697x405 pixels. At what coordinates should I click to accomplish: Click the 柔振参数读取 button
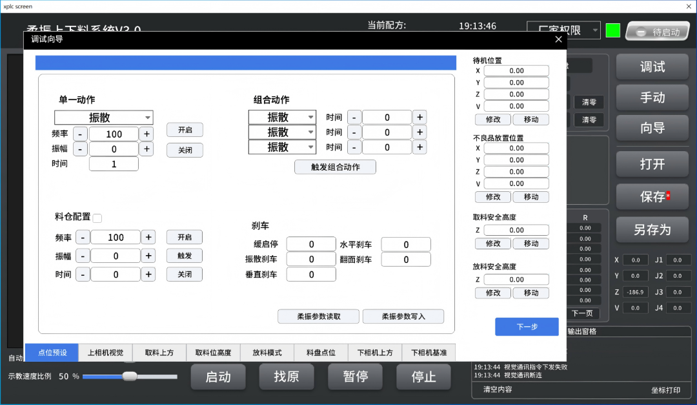pos(318,317)
